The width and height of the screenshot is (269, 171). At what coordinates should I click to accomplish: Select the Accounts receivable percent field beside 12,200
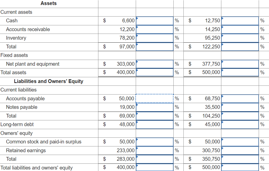click(x=155, y=30)
